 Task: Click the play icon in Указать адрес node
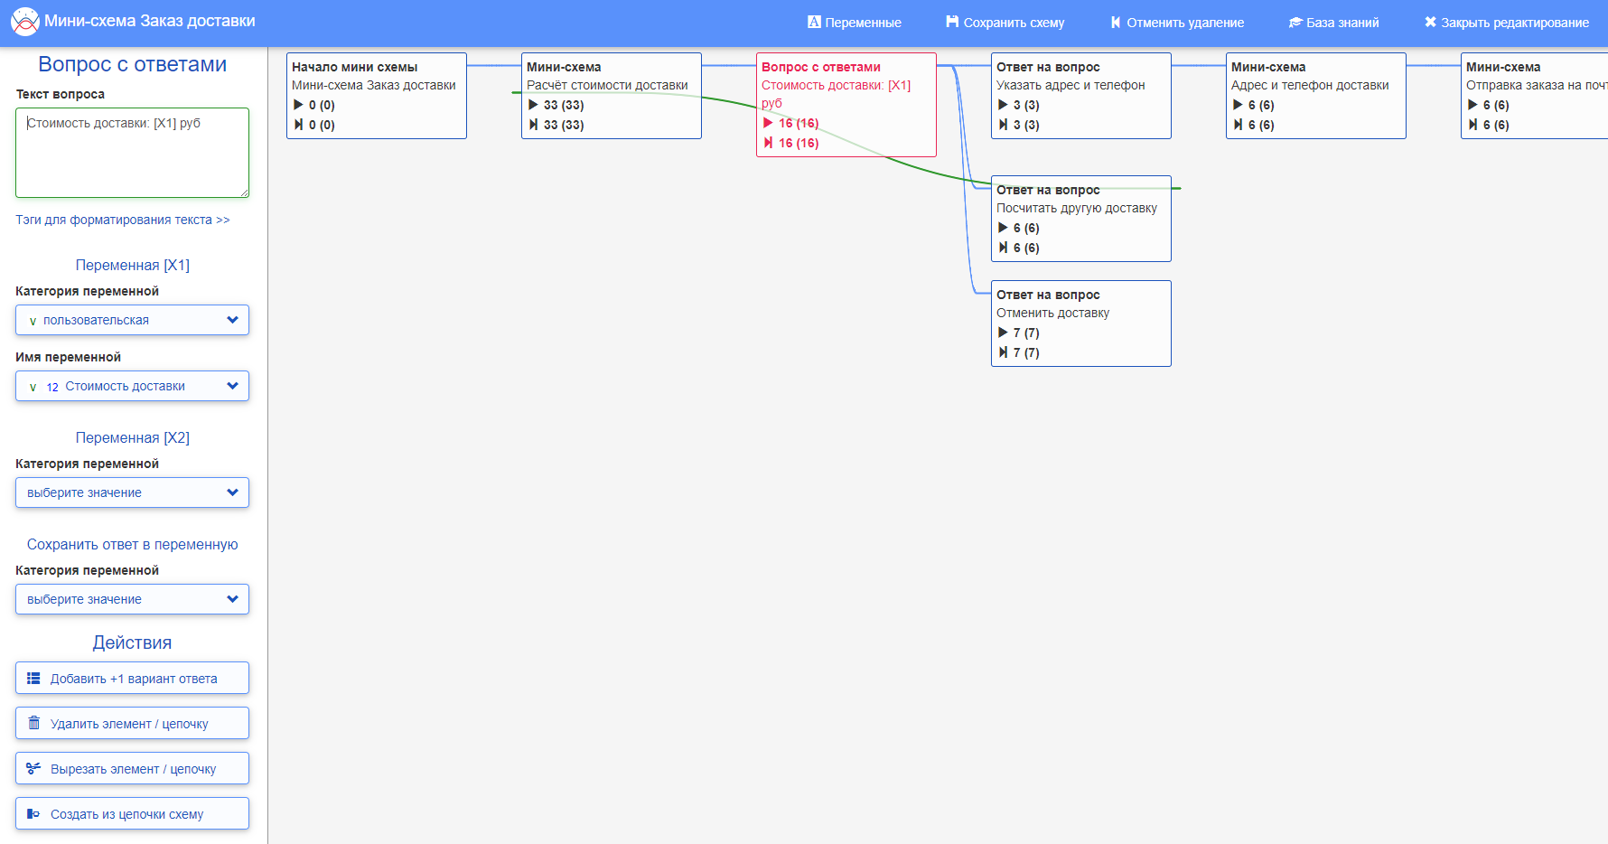[1003, 105]
